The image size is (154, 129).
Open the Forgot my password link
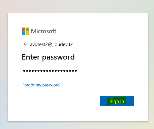41,85
